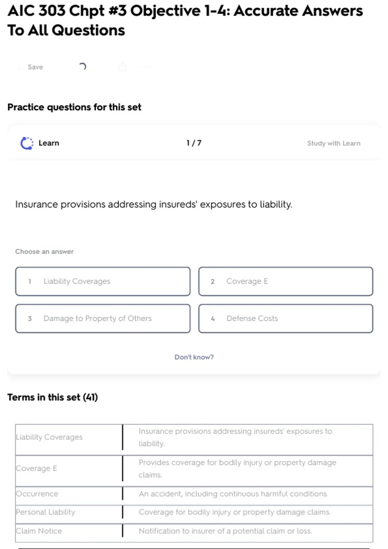Click the Claim Notice term
Image resolution: width=388 pixels, height=549 pixels.
[x=39, y=531]
